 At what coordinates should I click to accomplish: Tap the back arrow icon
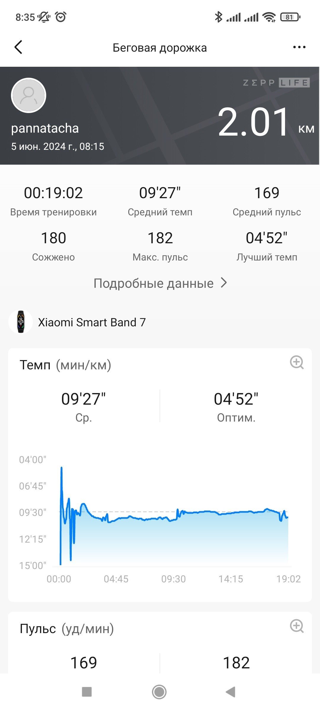[18, 47]
